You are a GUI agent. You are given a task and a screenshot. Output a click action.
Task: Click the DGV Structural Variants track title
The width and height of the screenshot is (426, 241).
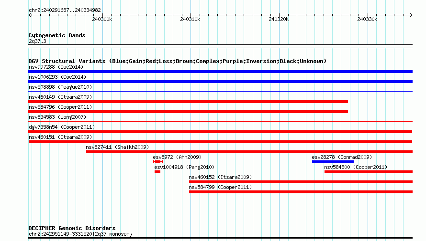coord(178,61)
